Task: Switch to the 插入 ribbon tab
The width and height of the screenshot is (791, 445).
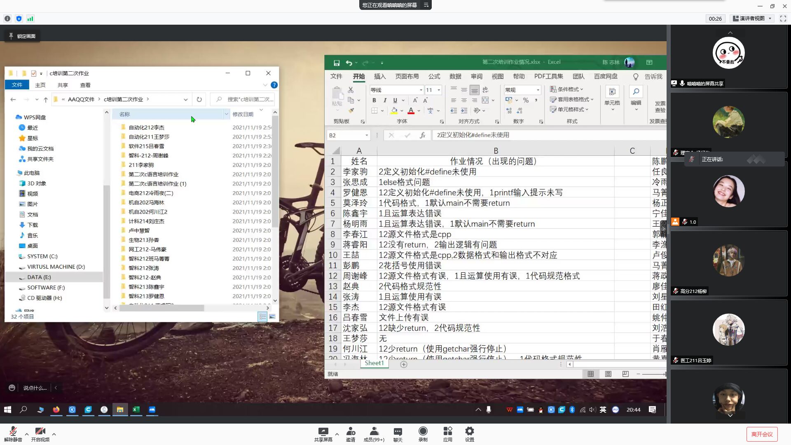Action: coord(379,76)
